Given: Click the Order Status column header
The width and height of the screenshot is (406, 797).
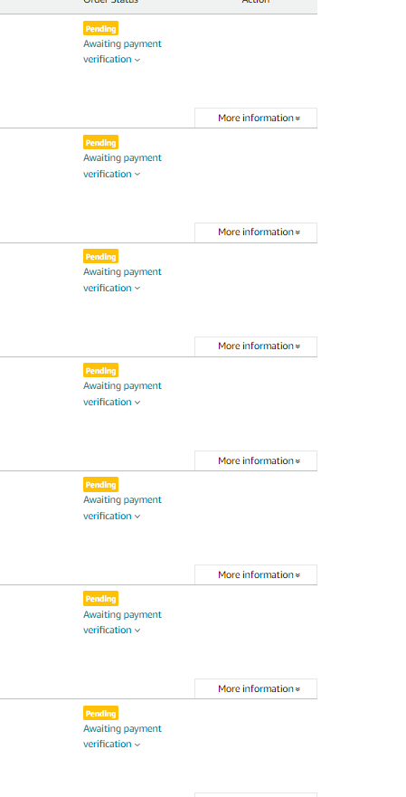Looking at the screenshot, I should pos(111,2).
